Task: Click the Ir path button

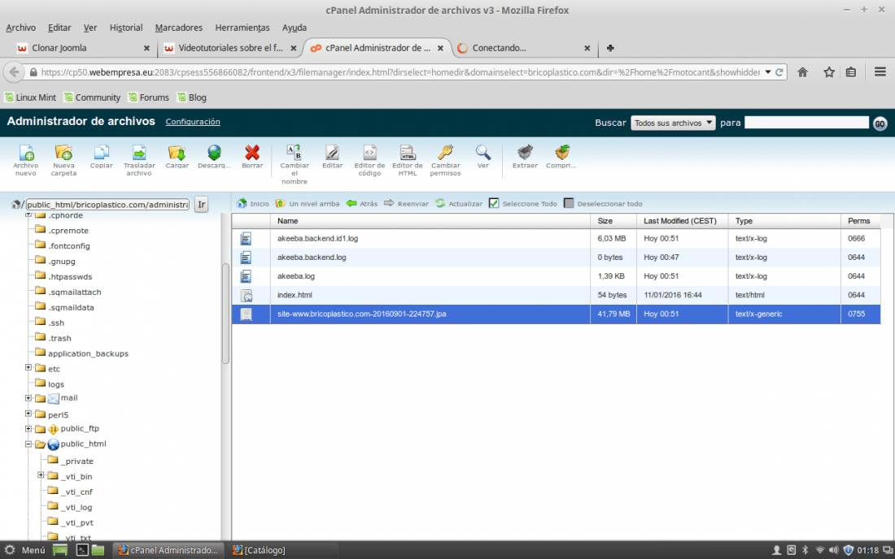Action: pos(202,204)
